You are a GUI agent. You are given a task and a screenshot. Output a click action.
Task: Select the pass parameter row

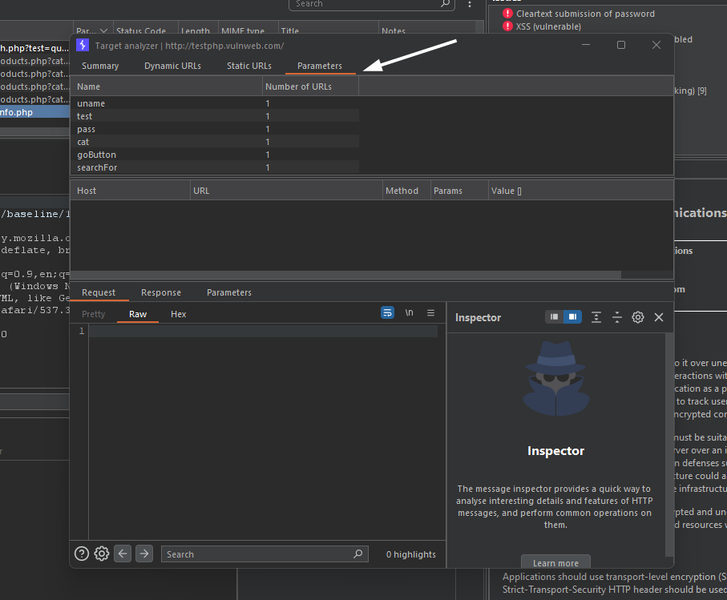(215, 129)
